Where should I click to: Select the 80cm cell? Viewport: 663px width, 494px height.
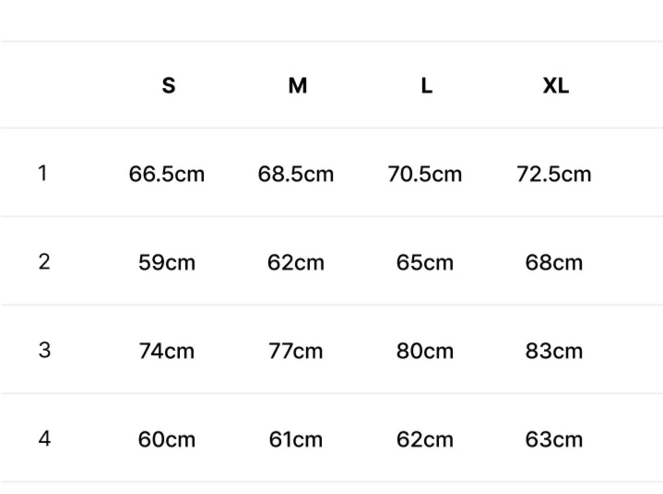(x=425, y=351)
